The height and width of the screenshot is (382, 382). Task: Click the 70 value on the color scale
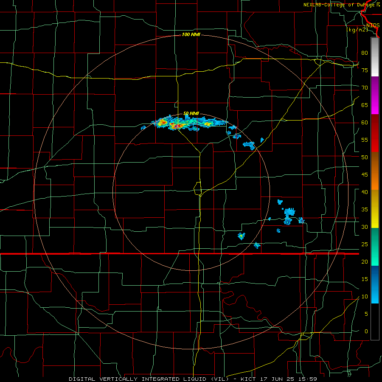click(x=365, y=88)
